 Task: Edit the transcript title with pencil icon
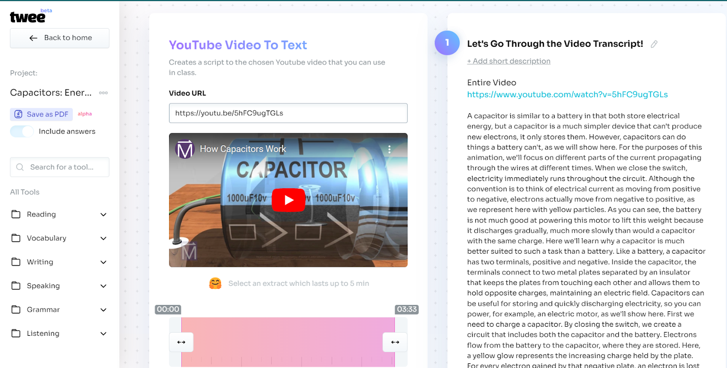pos(654,44)
